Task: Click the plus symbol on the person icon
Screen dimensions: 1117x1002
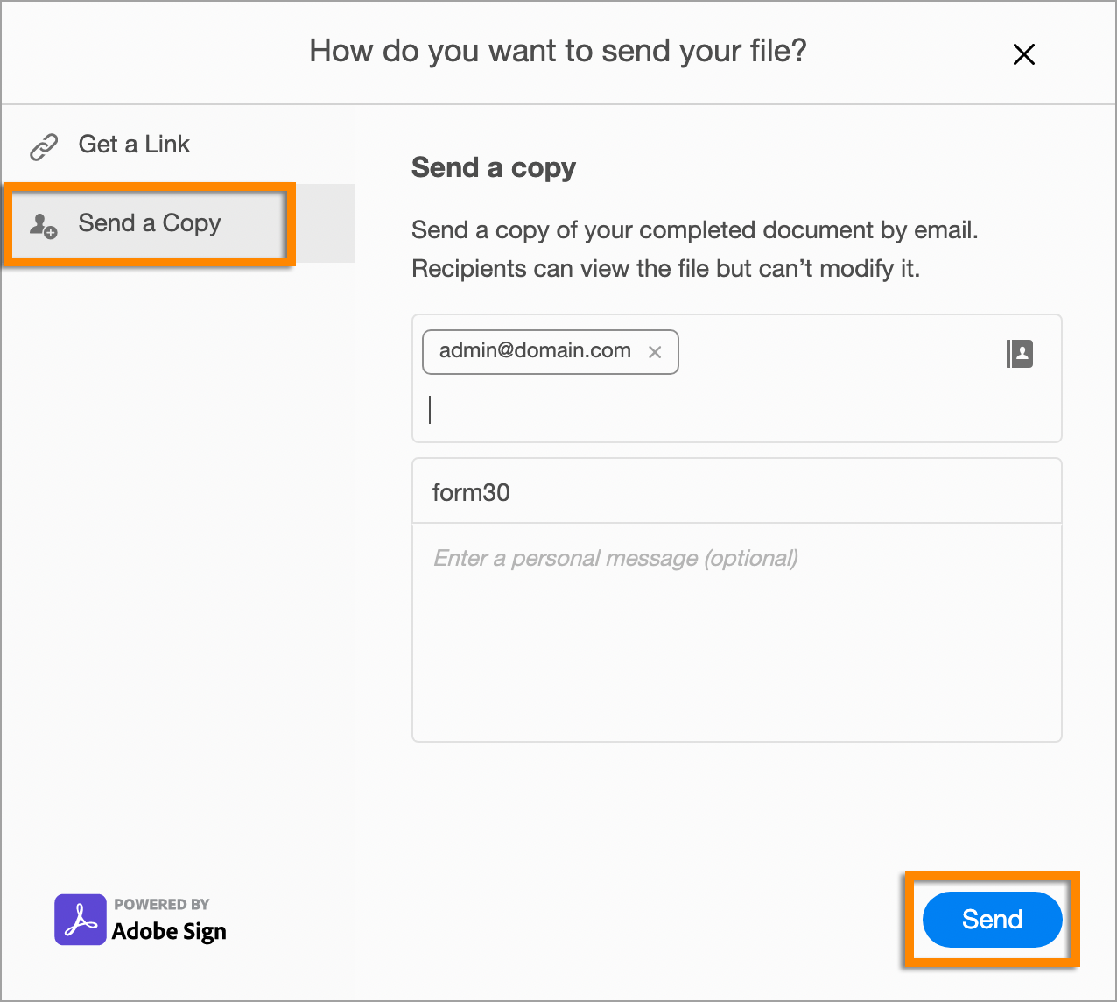Action: 51,234
